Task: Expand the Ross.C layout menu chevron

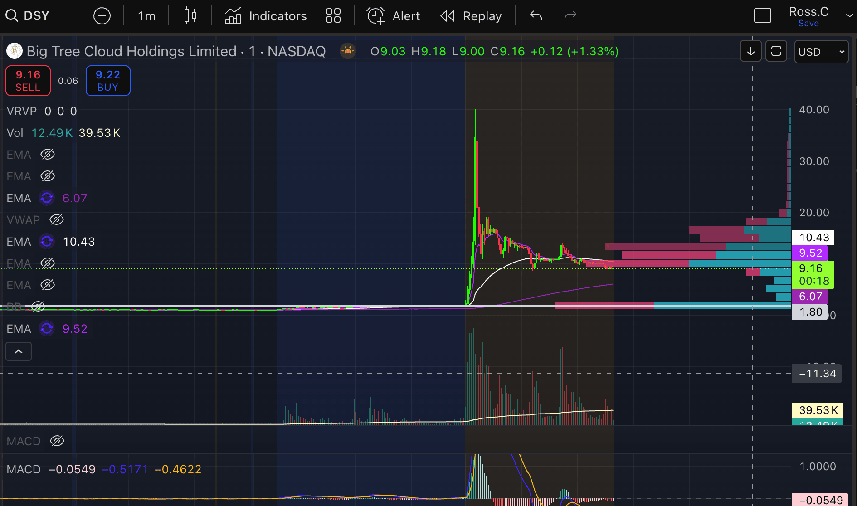Action: tap(849, 15)
